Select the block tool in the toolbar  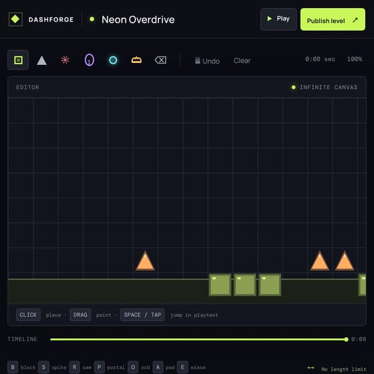pos(18,60)
